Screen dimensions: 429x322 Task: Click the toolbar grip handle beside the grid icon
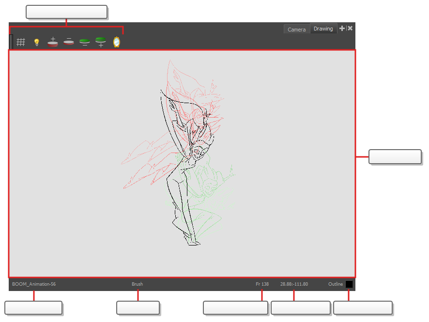(x=11, y=42)
